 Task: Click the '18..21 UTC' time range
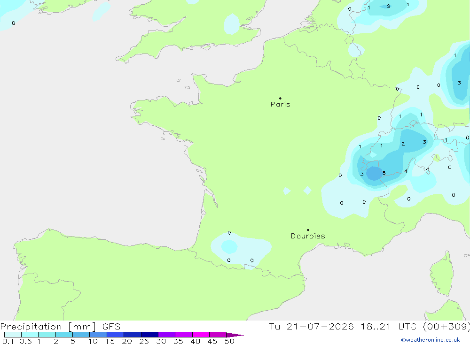(389, 327)
